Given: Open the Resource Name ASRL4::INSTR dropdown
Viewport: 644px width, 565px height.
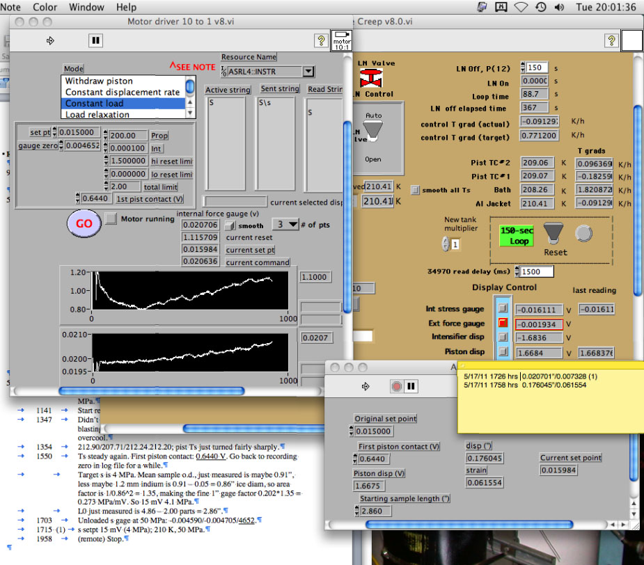Looking at the screenshot, I should [308, 71].
